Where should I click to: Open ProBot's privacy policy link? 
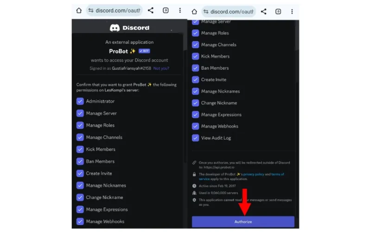pyautogui.click(x=254, y=174)
